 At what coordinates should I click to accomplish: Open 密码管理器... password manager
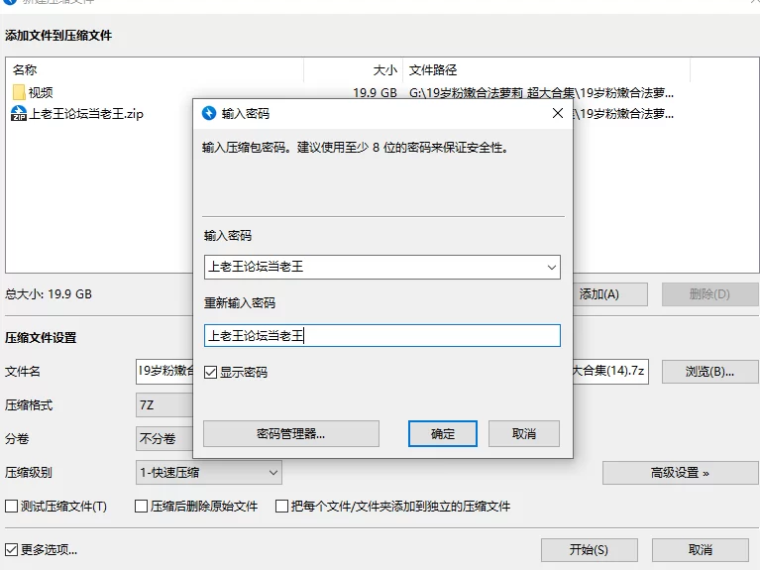290,433
